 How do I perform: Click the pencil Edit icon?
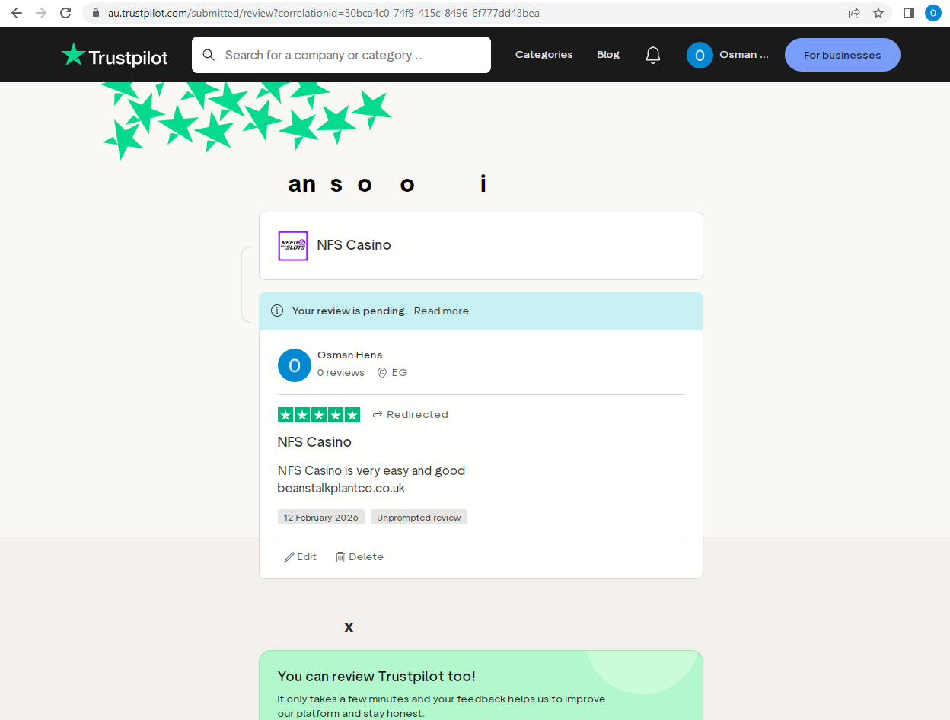click(289, 557)
